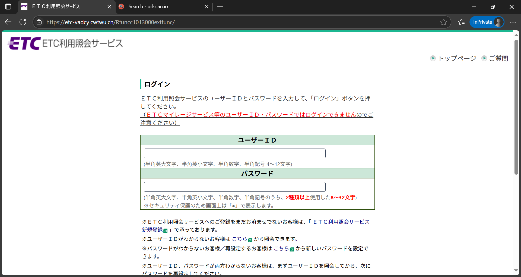Click external icon after user ID こちら

click(x=250, y=240)
